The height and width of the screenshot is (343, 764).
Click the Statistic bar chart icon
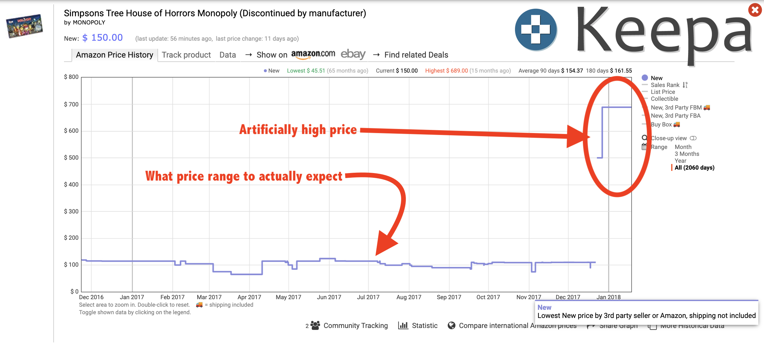click(403, 325)
